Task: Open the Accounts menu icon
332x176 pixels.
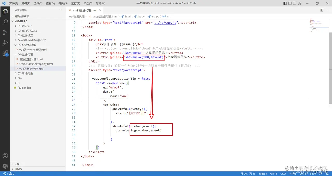Action: point(5,156)
